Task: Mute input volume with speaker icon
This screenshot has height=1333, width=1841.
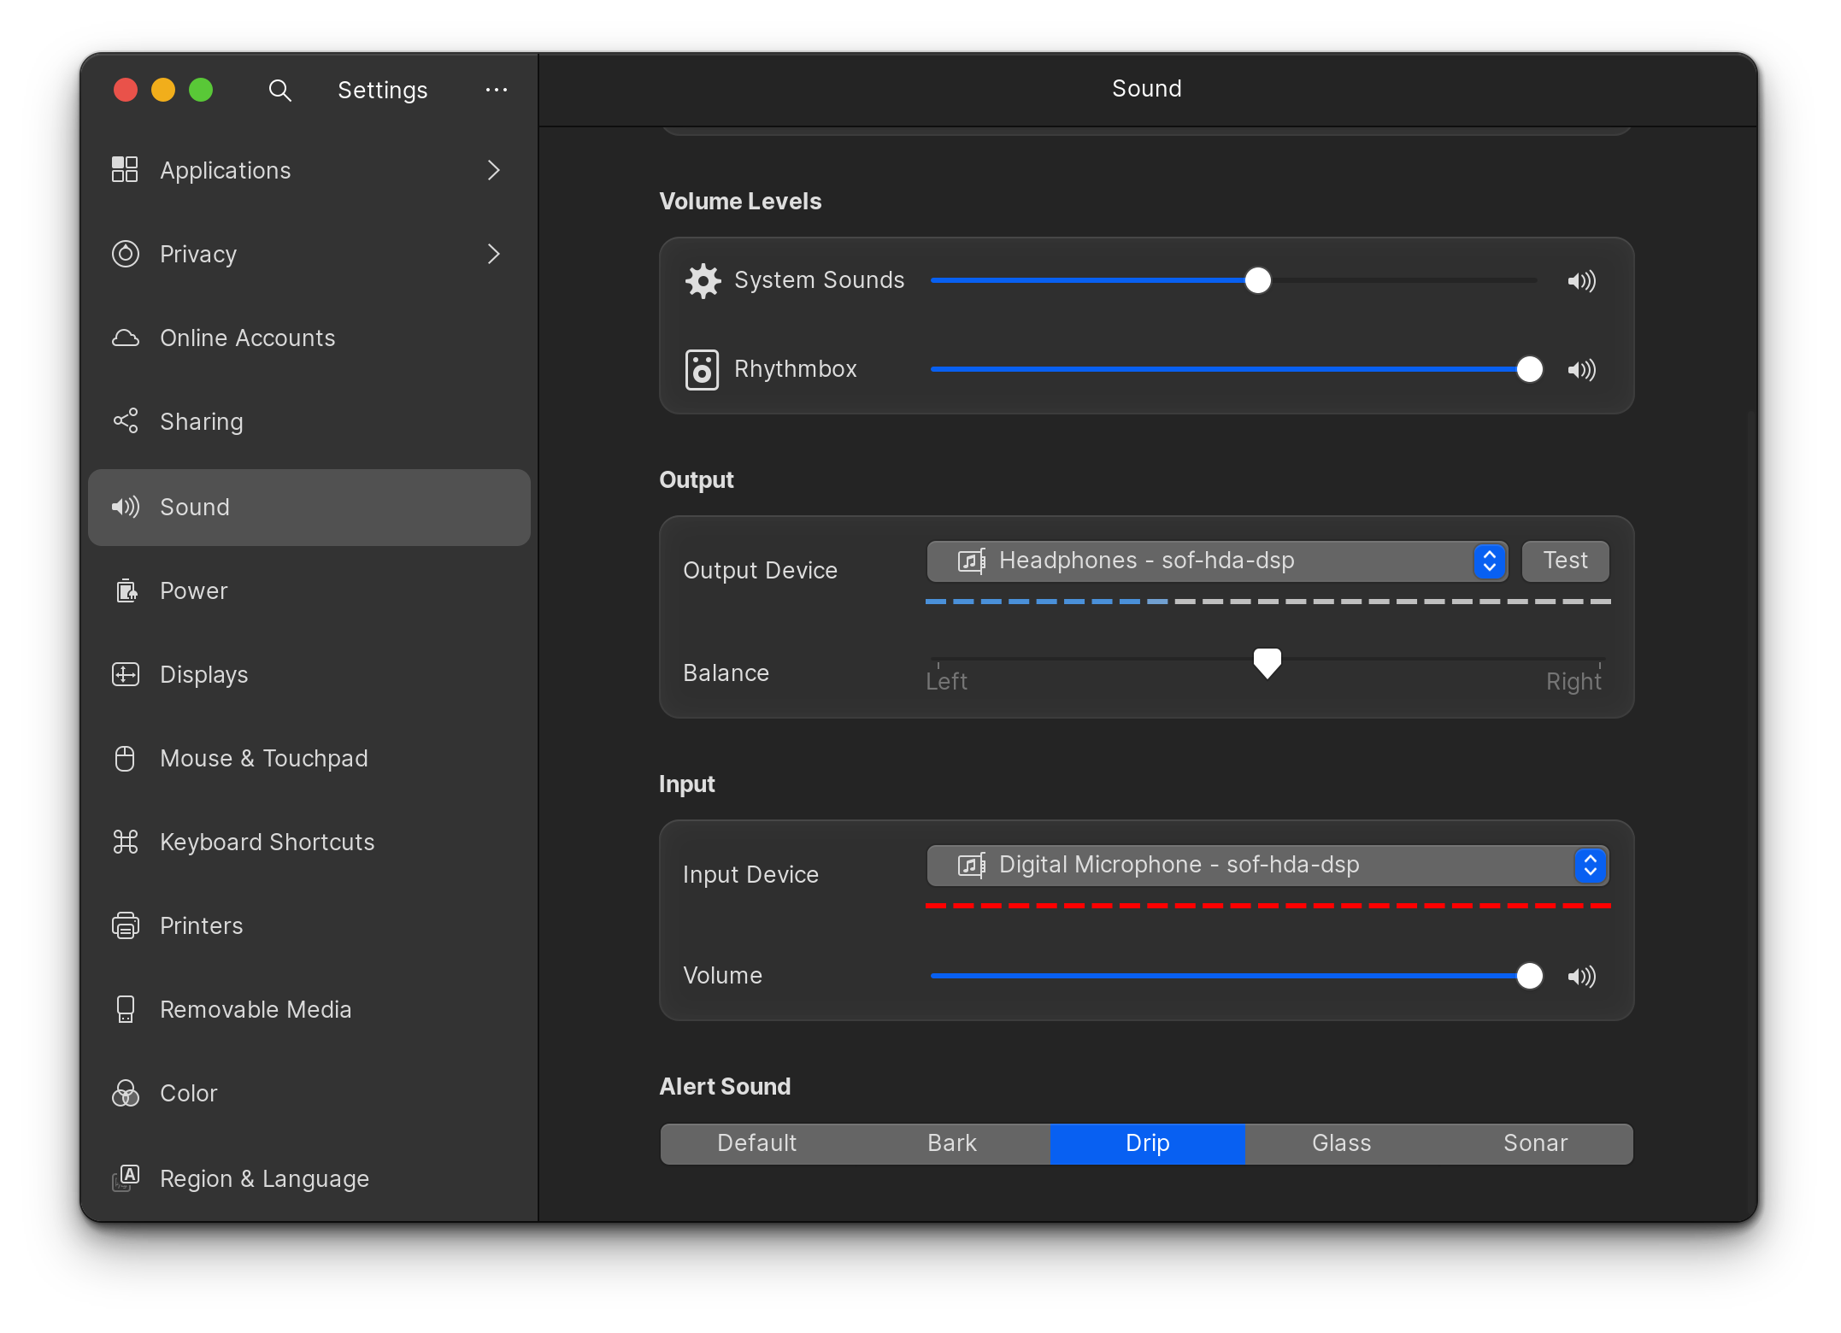Action: 1581,977
